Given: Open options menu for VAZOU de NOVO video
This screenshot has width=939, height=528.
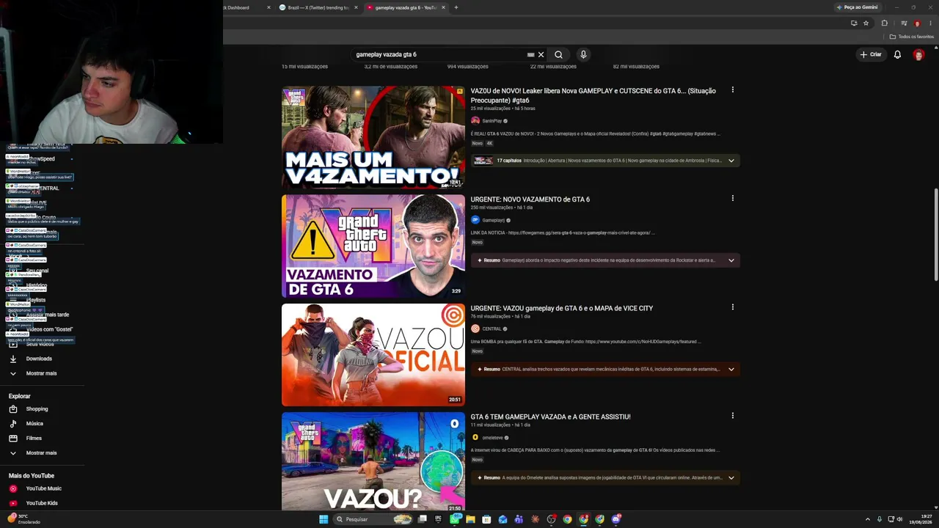Looking at the screenshot, I should coord(732,90).
